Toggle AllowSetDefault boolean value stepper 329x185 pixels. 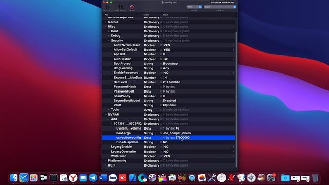tap(234, 50)
